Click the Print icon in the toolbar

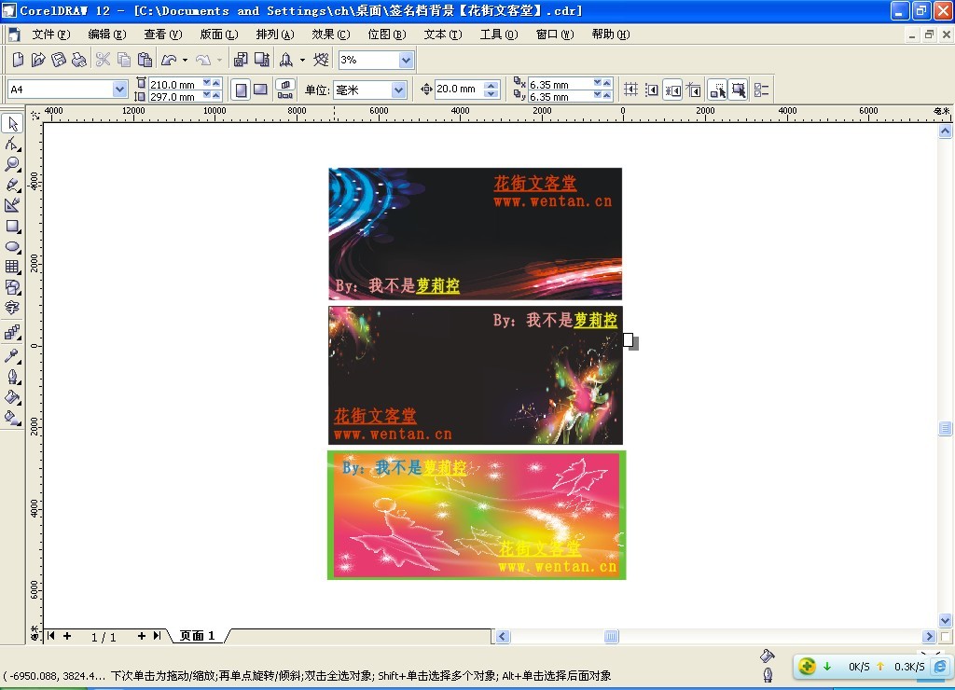pyautogui.click(x=78, y=60)
